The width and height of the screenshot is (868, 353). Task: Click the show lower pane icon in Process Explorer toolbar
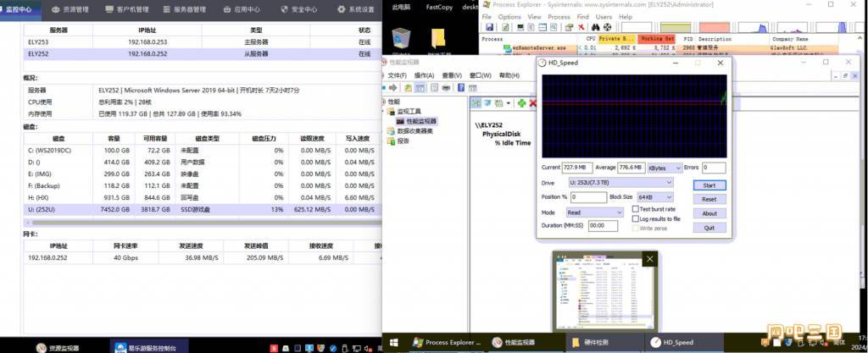pos(543,27)
